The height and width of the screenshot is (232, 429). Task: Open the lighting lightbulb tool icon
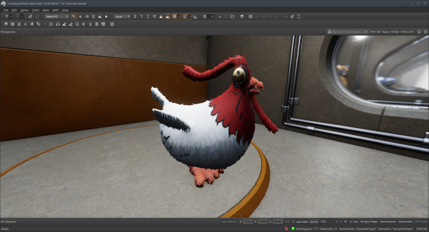[x=90, y=24]
